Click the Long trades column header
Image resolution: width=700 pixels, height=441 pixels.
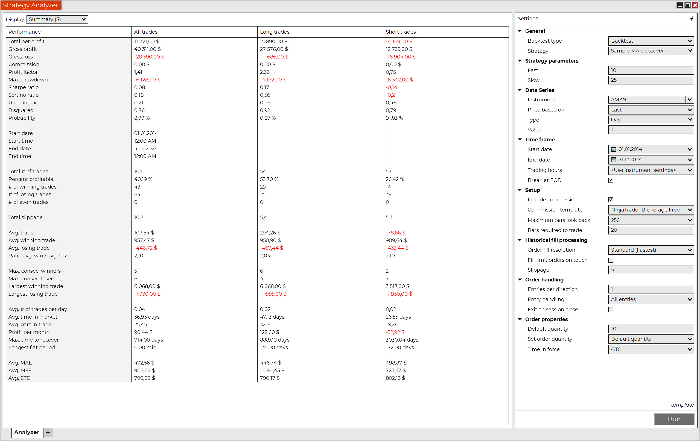(275, 32)
